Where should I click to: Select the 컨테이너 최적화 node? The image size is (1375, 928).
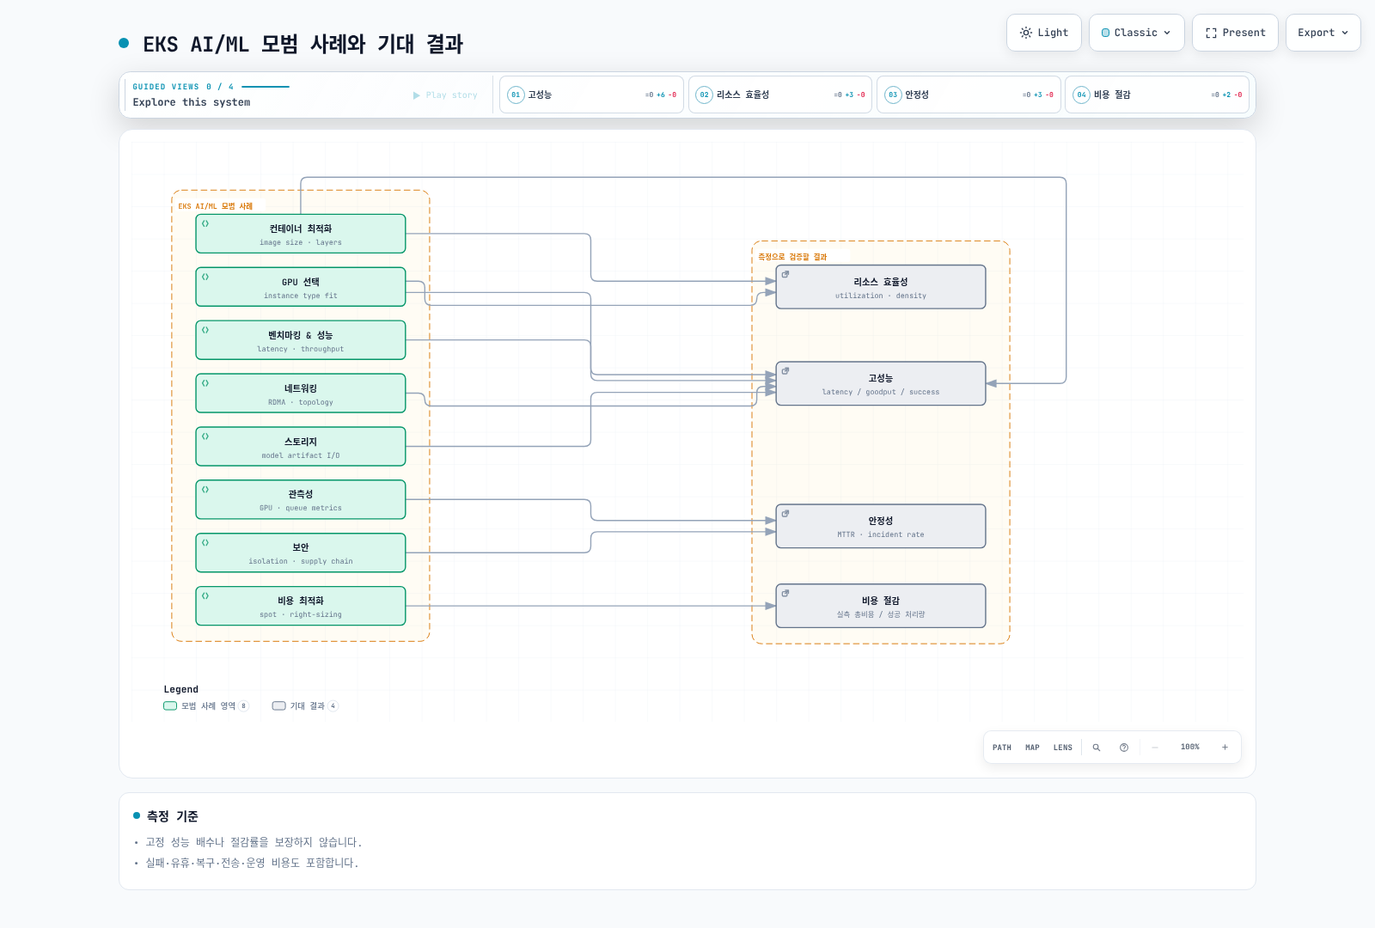click(x=301, y=234)
